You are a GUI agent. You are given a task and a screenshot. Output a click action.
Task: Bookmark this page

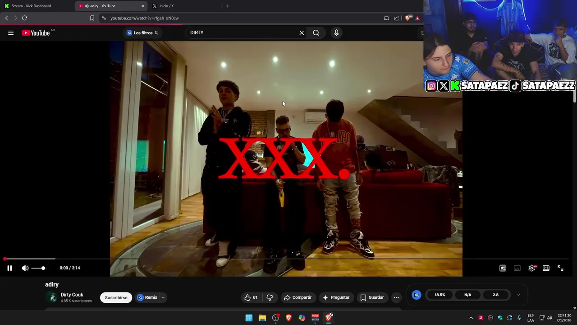click(x=92, y=18)
